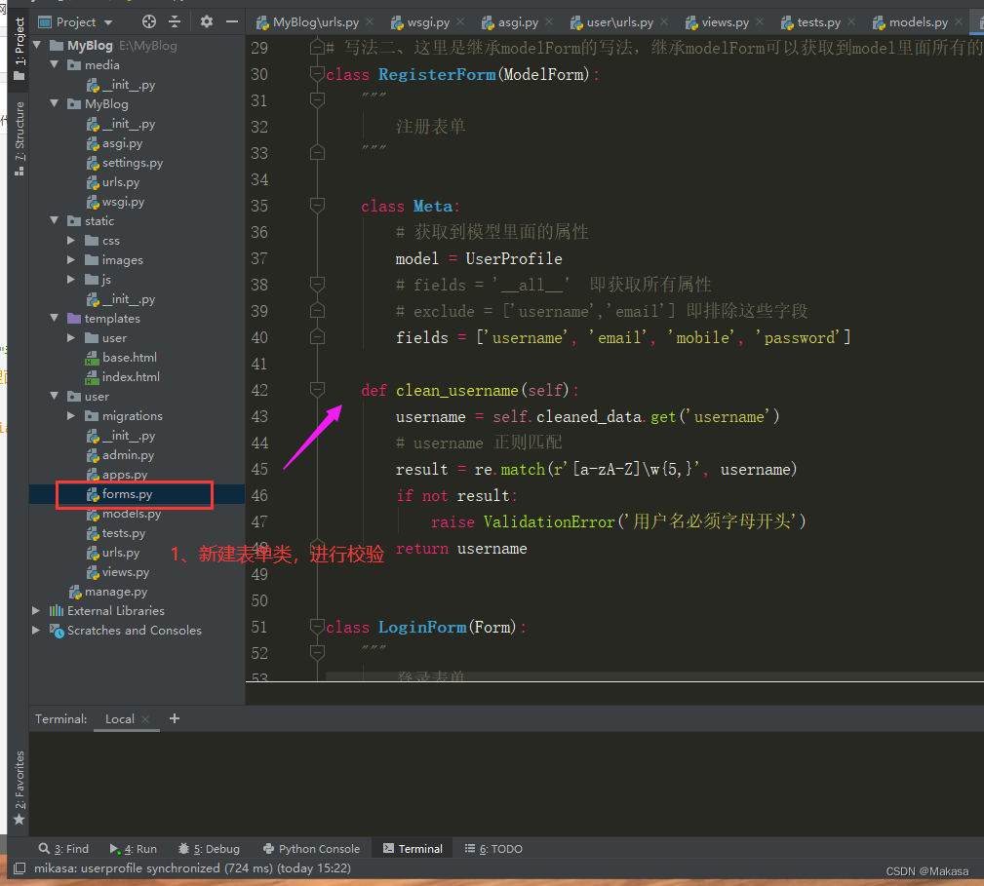Open the 1: Project side tool window
Image resolution: width=984 pixels, height=886 pixels.
19,49
